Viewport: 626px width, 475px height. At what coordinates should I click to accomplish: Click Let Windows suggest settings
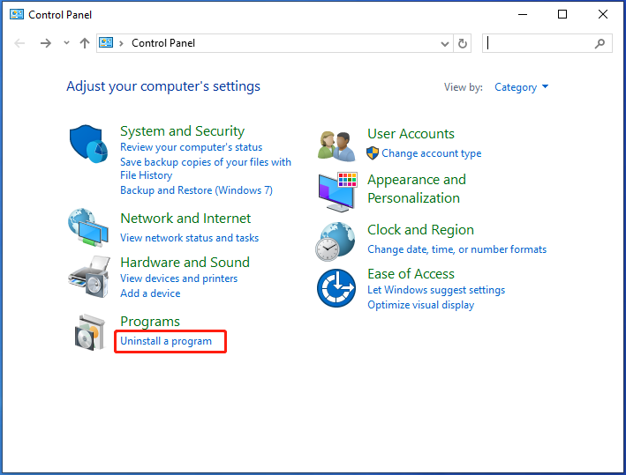pos(436,290)
